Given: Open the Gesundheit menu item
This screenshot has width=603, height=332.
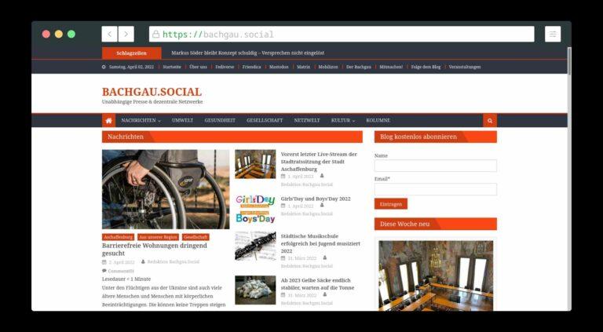Looking at the screenshot, I should pos(220,120).
